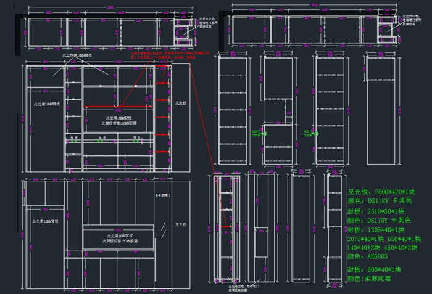This screenshot has width=432, height=294.
Task: Click the 2075*40*1块 650*40*1块 text line
Action: point(384,239)
